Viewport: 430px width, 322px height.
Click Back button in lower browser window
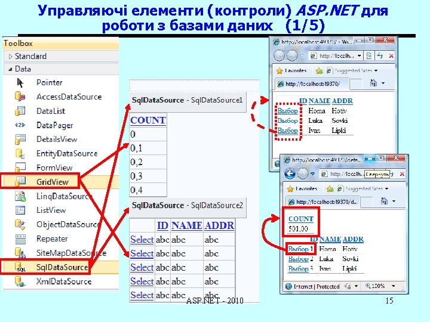tap(290, 174)
